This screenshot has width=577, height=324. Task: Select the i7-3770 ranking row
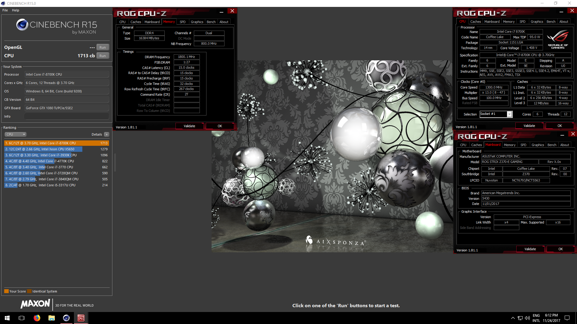[x=56, y=167]
